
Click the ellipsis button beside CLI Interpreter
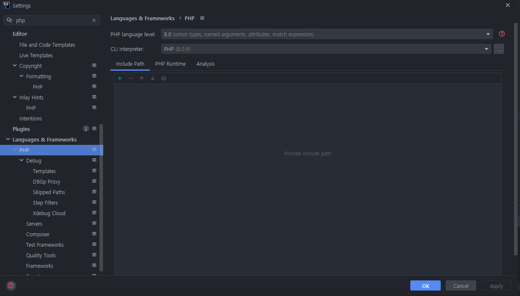pos(499,49)
